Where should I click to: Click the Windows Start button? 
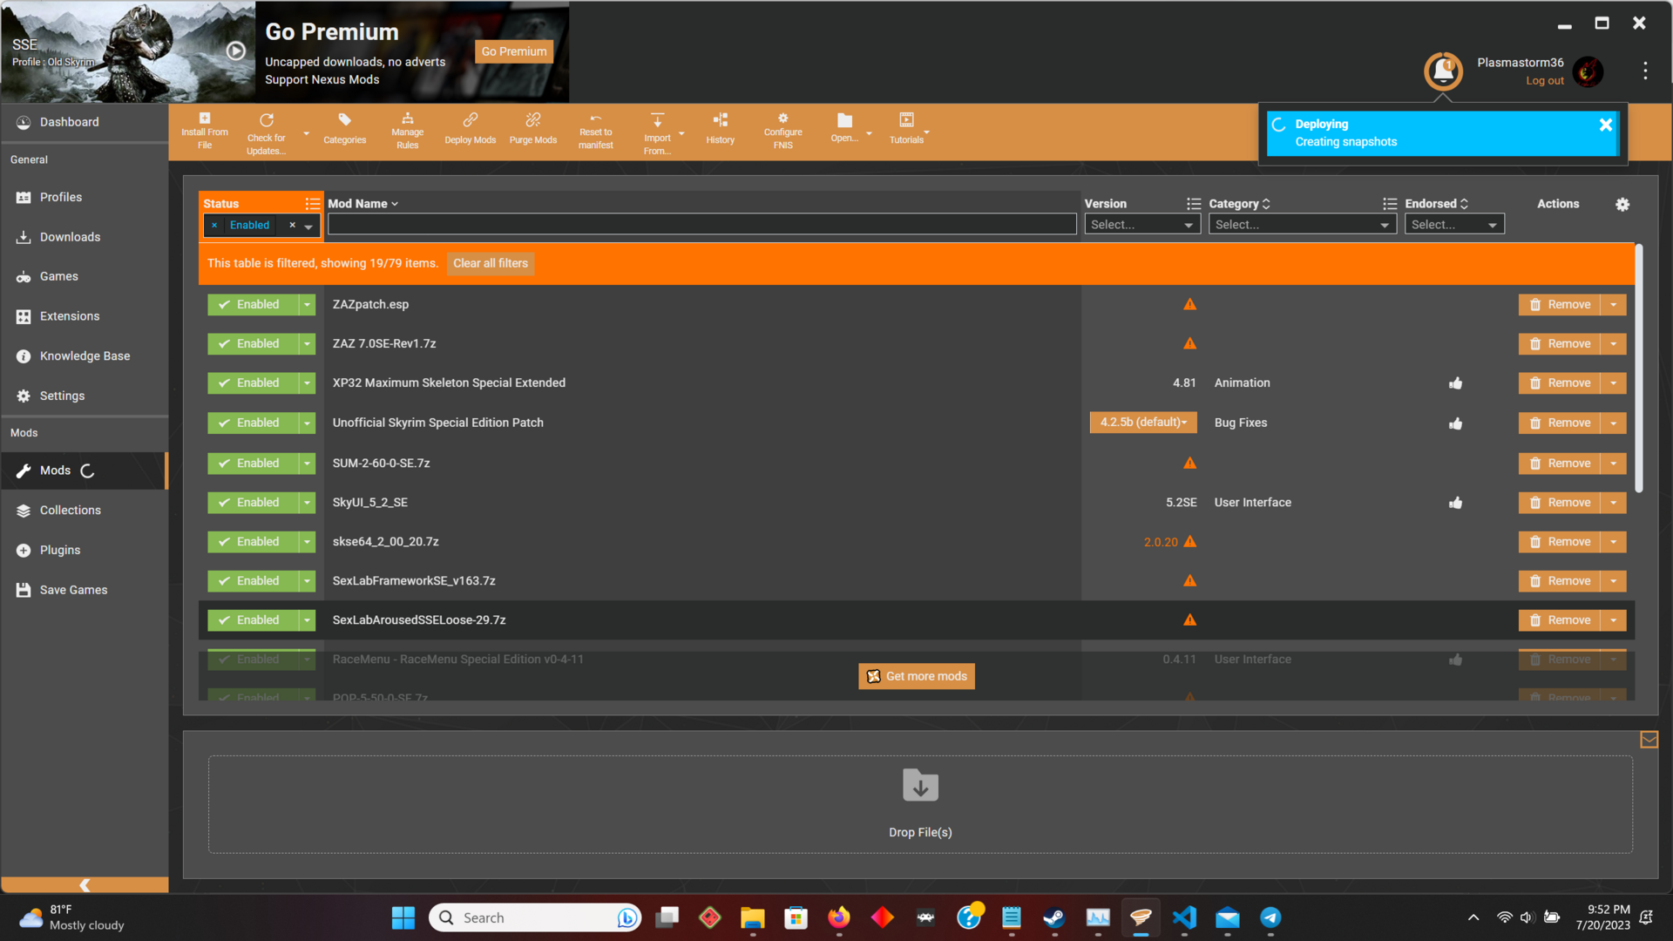click(x=403, y=917)
